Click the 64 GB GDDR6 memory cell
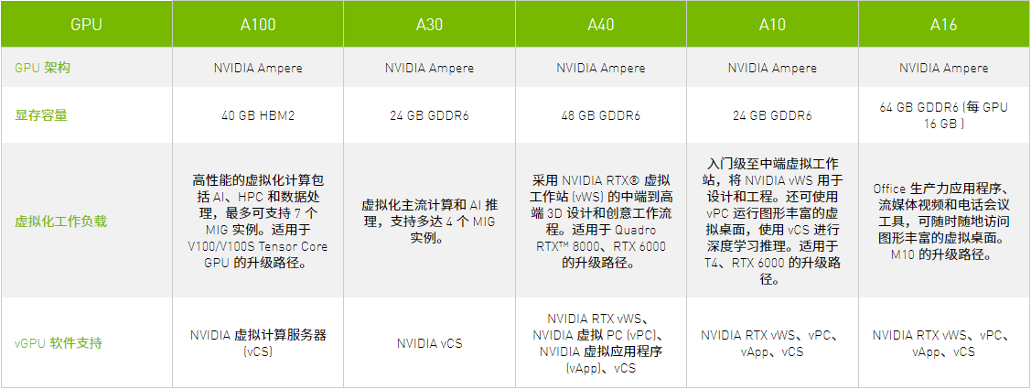This screenshot has height=389, width=1031. (943, 115)
